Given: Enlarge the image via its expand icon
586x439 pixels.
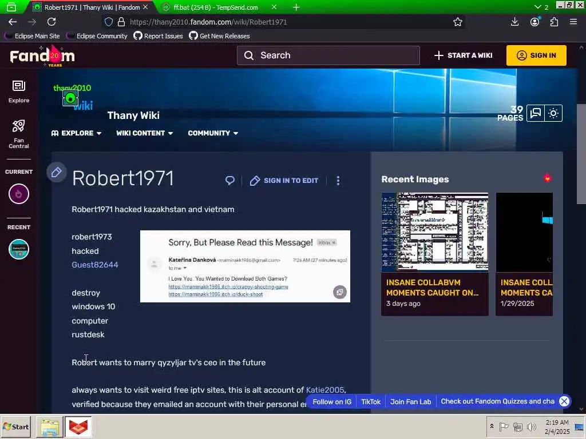Looking at the screenshot, I should (340, 292).
